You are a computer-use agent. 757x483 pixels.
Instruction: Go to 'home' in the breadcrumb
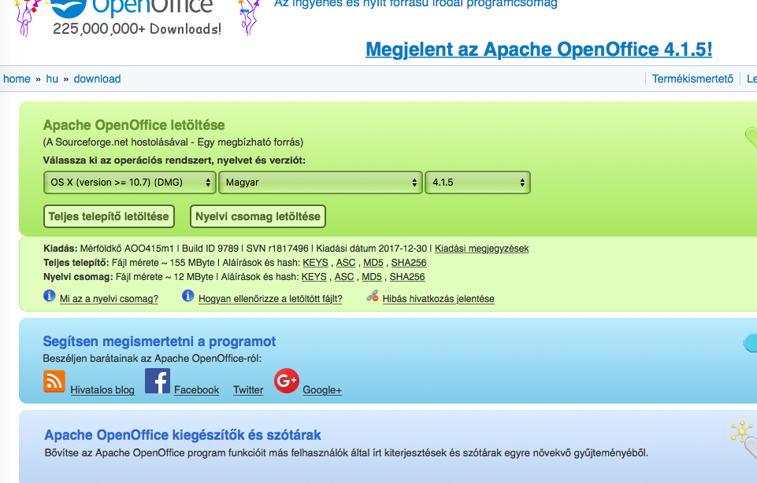(x=17, y=79)
